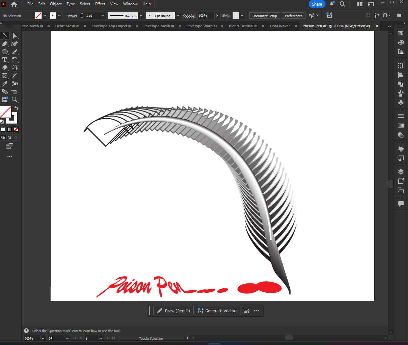Select the Paintbrush tool
The width and height of the screenshot is (408, 345).
(15, 52)
